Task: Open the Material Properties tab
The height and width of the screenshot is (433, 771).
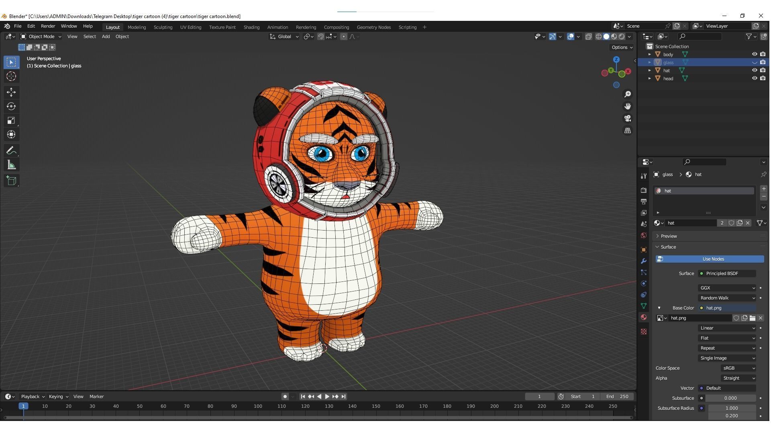Action: (644, 317)
